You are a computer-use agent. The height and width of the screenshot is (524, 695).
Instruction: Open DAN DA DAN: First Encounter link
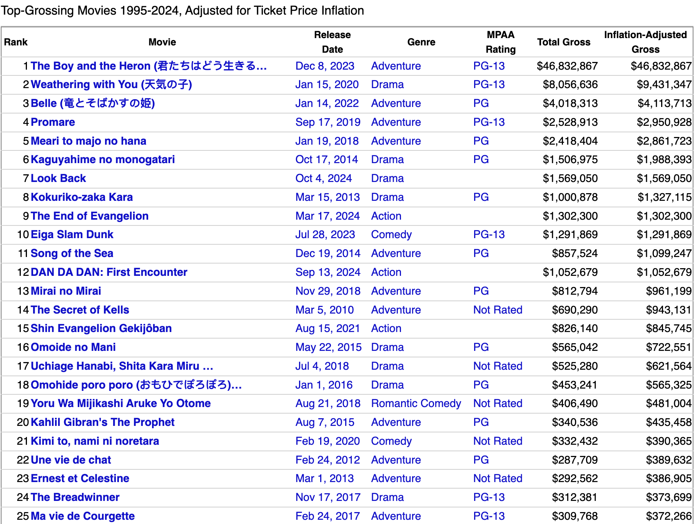109,272
